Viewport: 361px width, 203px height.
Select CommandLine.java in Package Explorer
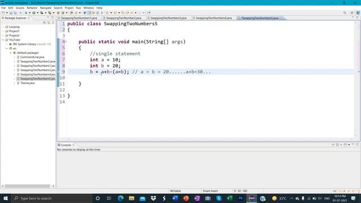(x=32, y=57)
